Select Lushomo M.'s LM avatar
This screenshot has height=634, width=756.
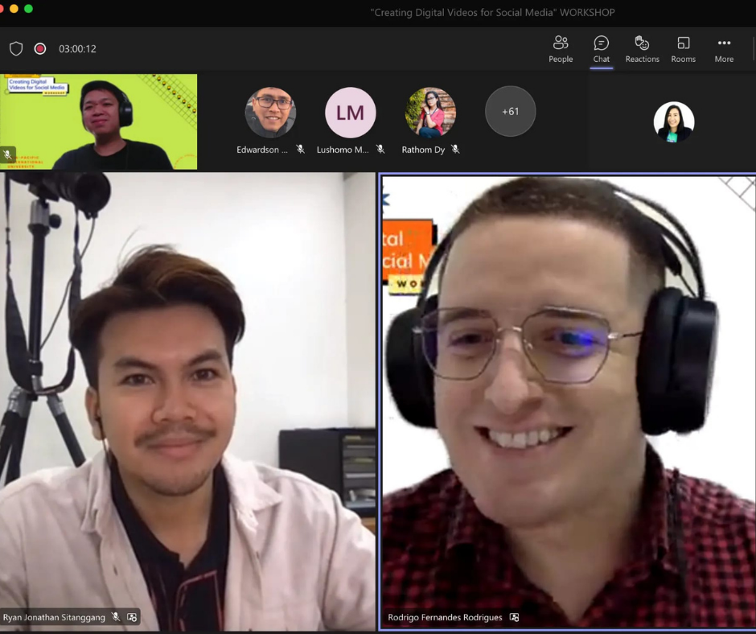pos(351,113)
